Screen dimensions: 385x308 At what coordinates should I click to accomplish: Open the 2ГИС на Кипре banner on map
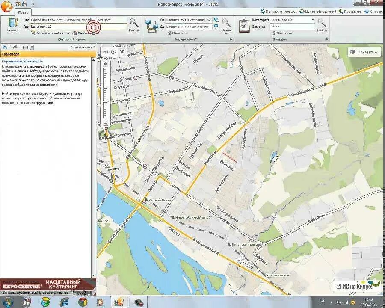coord(356,286)
